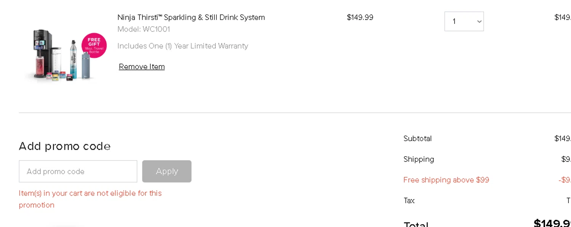Click the Tax label
This screenshot has height=227, width=571.
409,200
